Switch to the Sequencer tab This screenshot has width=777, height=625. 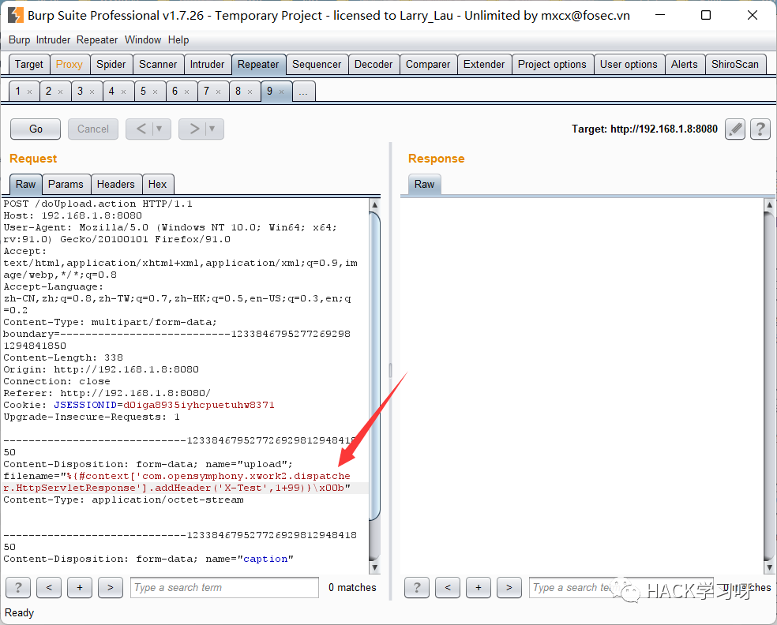pos(317,65)
